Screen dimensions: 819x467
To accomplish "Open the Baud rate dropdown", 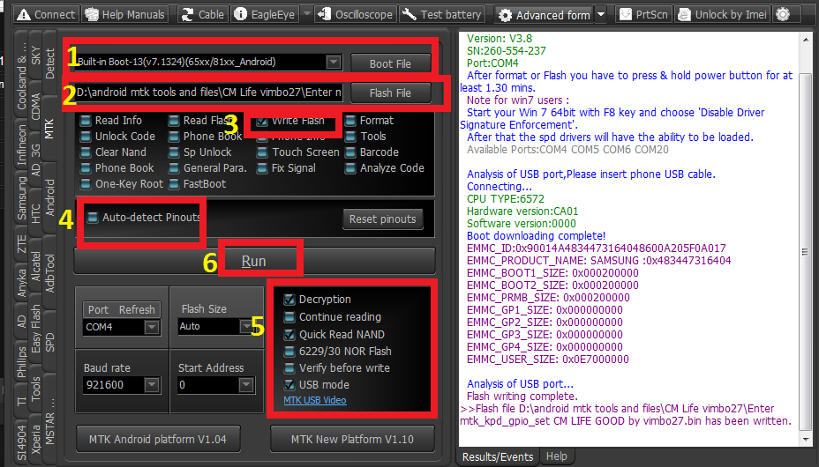I will (152, 385).
